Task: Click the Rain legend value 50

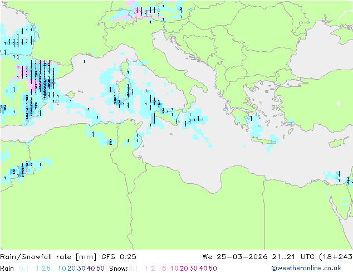Action: pos(100,269)
